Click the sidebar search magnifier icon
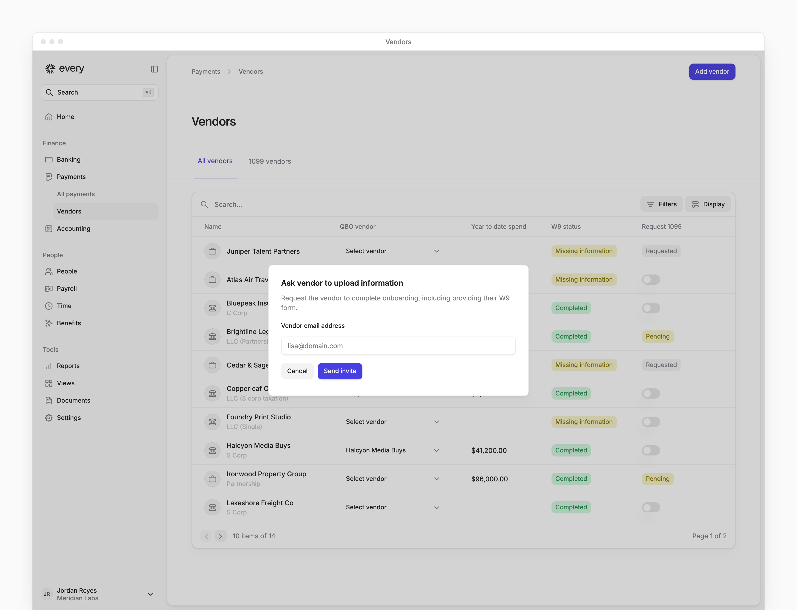Image resolution: width=797 pixels, height=610 pixels. (x=49, y=92)
